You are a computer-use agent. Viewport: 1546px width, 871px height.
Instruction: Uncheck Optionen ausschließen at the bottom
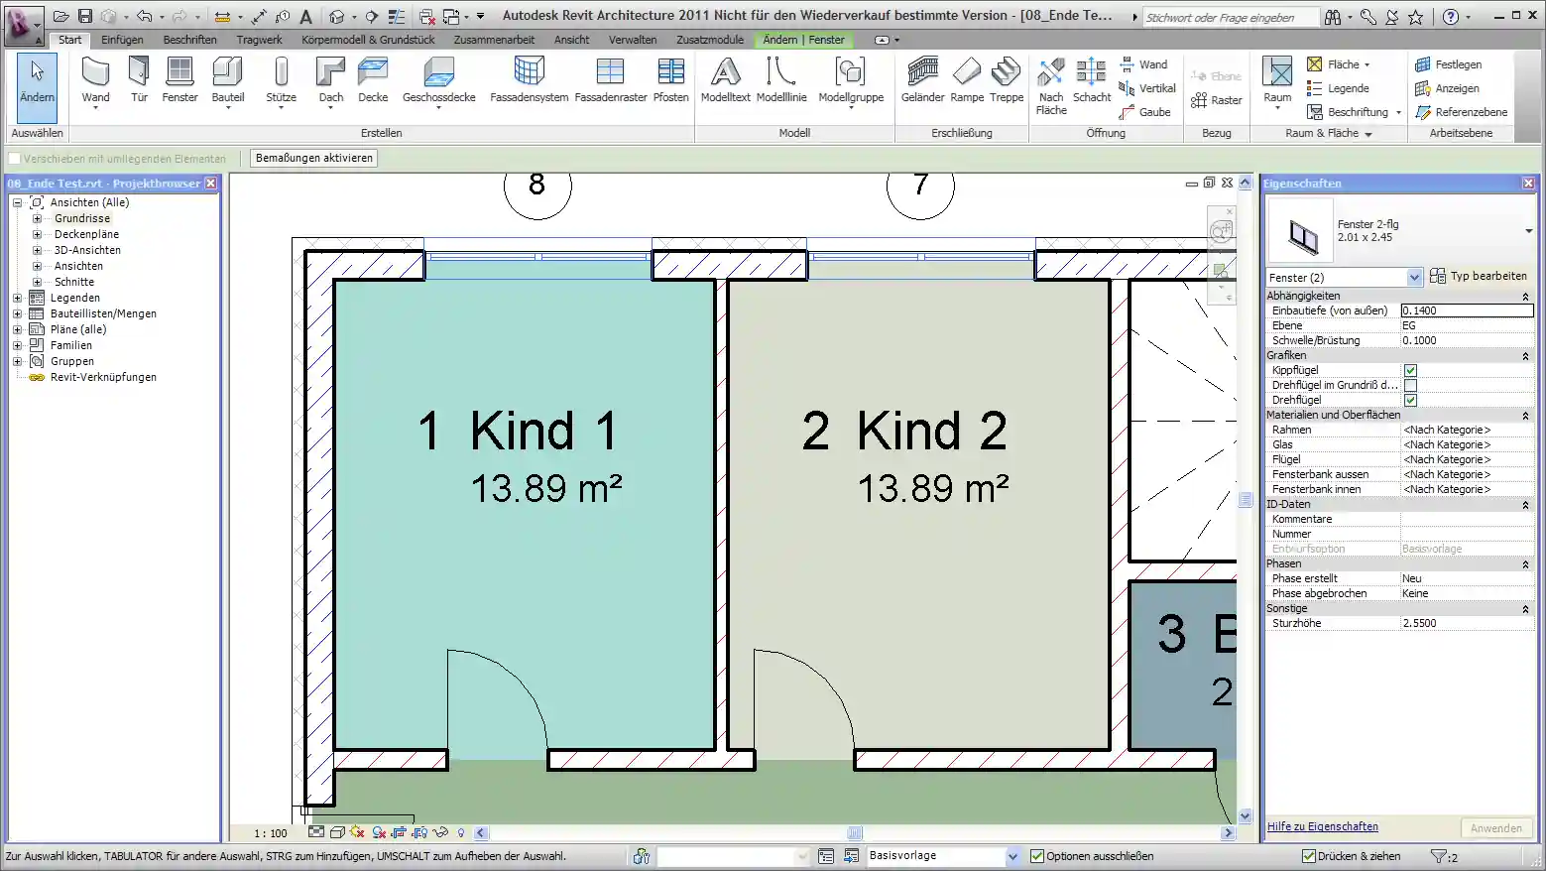point(1035,855)
